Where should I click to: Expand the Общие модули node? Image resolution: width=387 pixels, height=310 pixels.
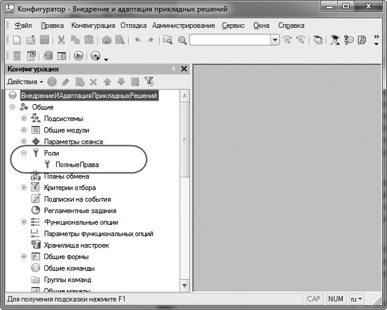pos(24,130)
